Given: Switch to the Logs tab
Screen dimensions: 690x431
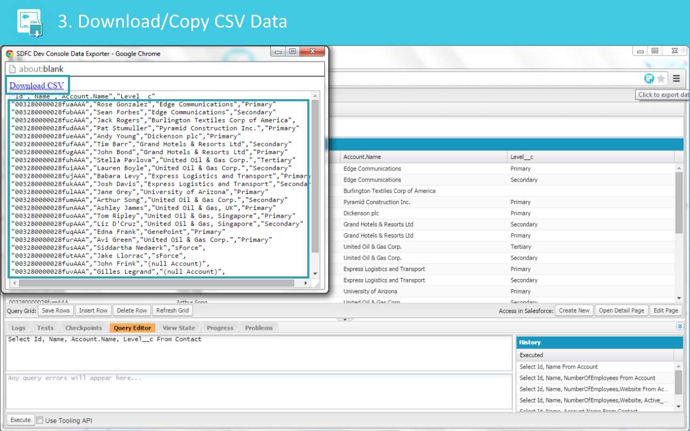Looking at the screenshot, I should [18, 328].
